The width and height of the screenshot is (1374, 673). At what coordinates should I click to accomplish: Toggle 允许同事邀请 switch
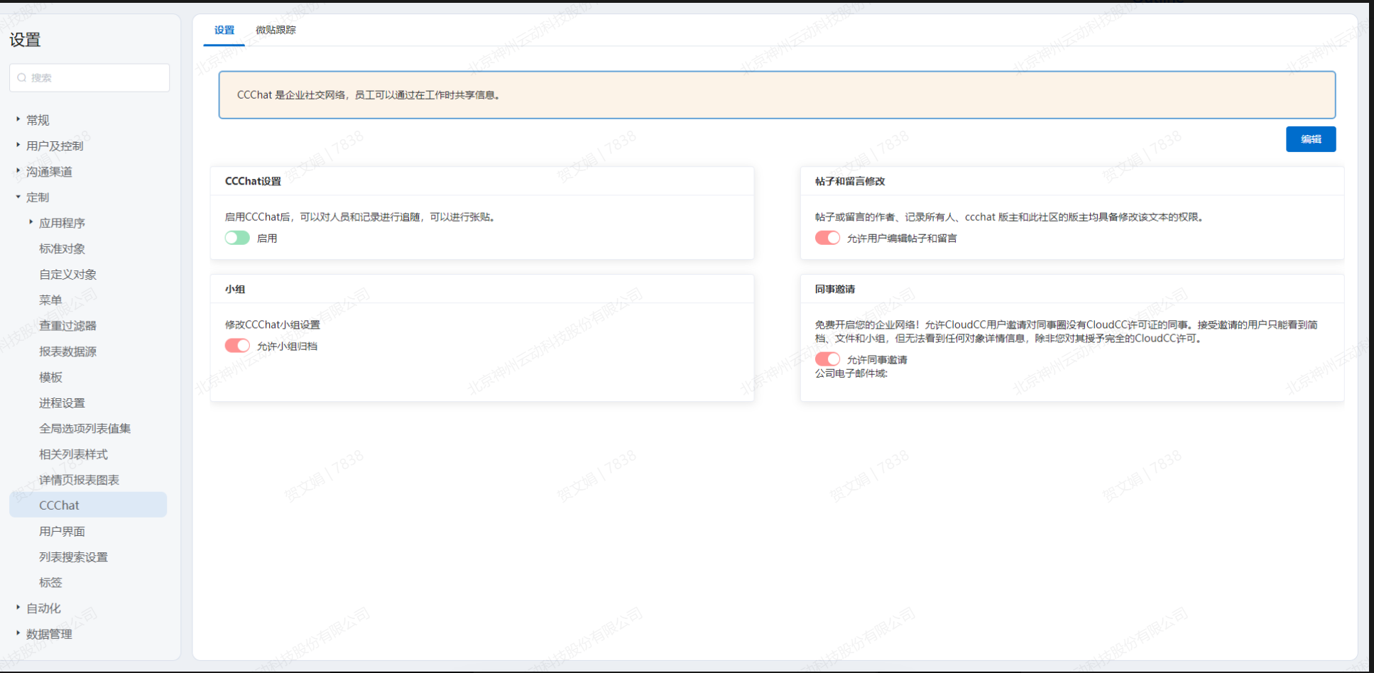click(827, 359)
